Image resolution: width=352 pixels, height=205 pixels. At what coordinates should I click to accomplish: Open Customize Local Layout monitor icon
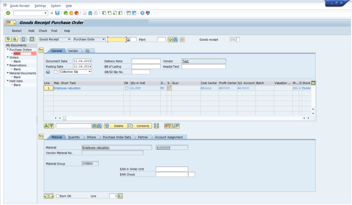click(x=148, y=13)
